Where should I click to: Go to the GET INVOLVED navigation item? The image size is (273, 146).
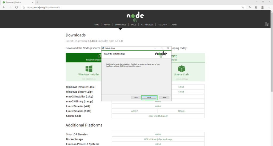tap(147, 25)
